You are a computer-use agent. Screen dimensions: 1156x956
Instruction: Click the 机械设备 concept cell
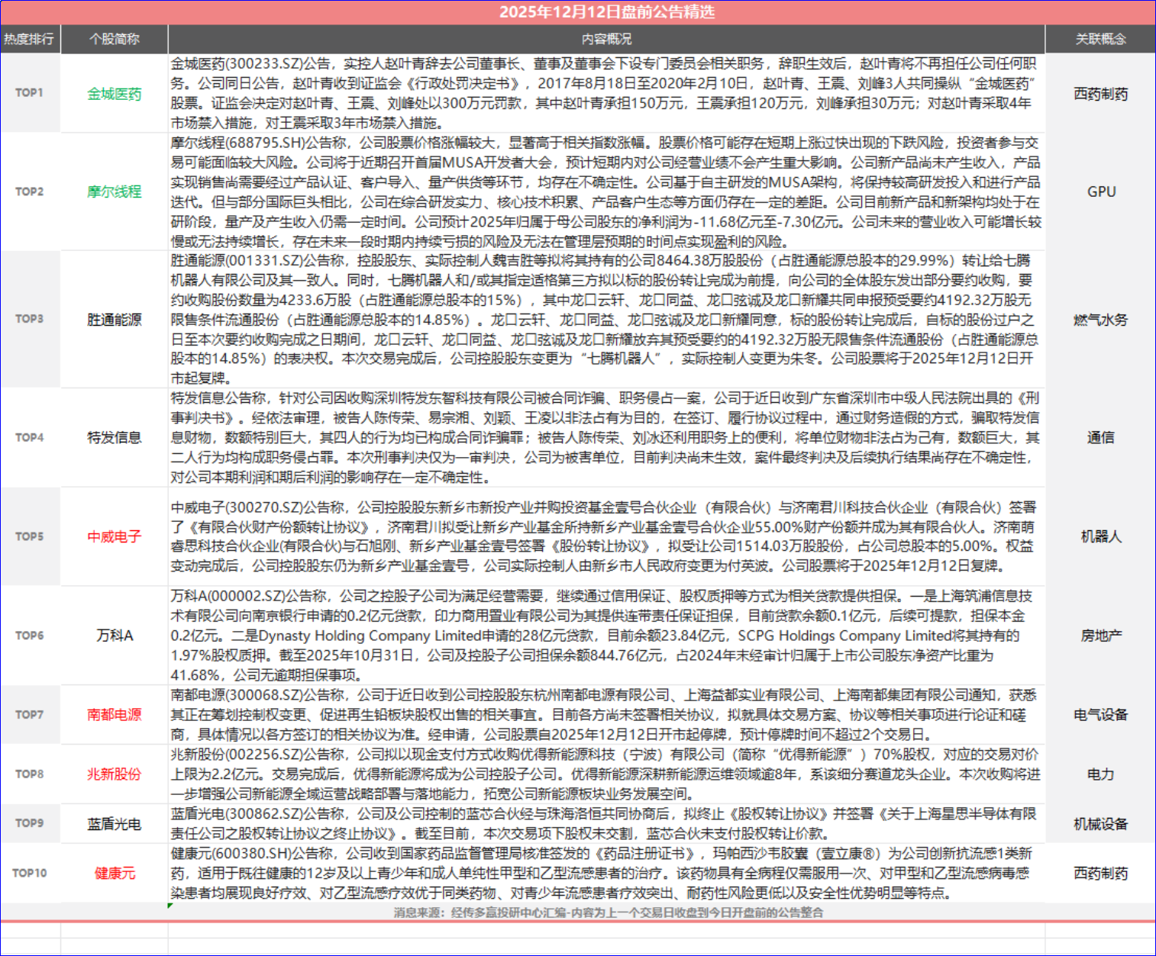click(1101, 824)
